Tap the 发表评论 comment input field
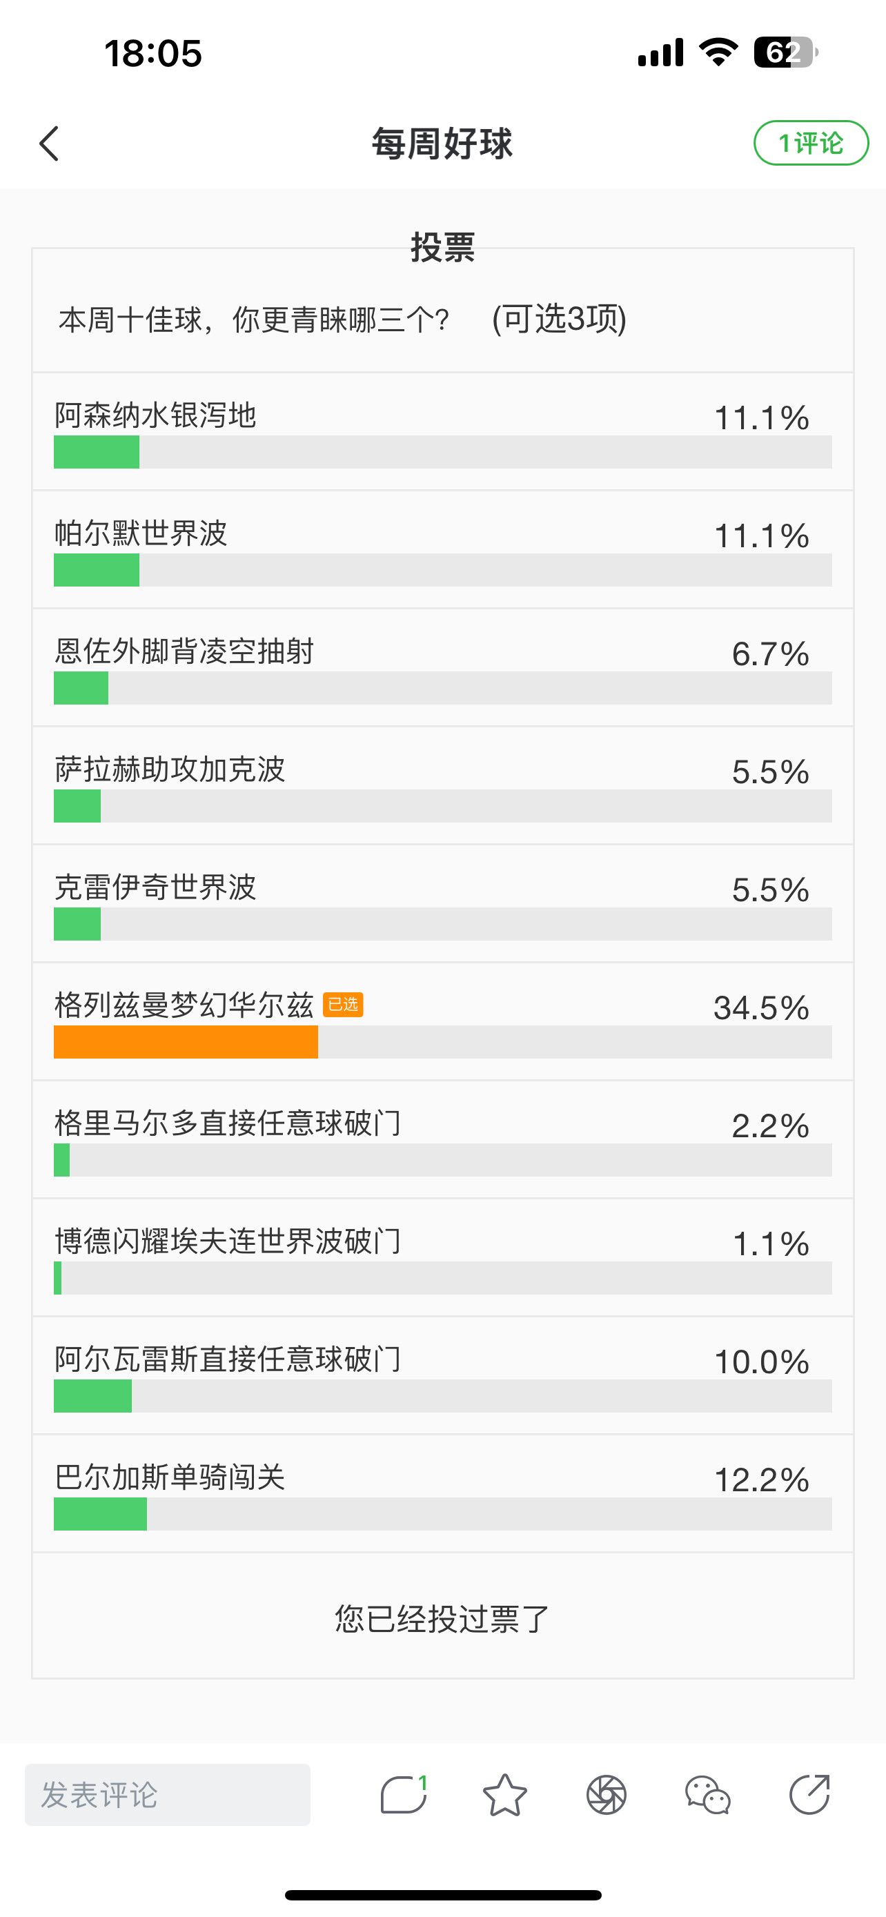The width and height of the screenshot is (886, 1917). click(168, 1794)
